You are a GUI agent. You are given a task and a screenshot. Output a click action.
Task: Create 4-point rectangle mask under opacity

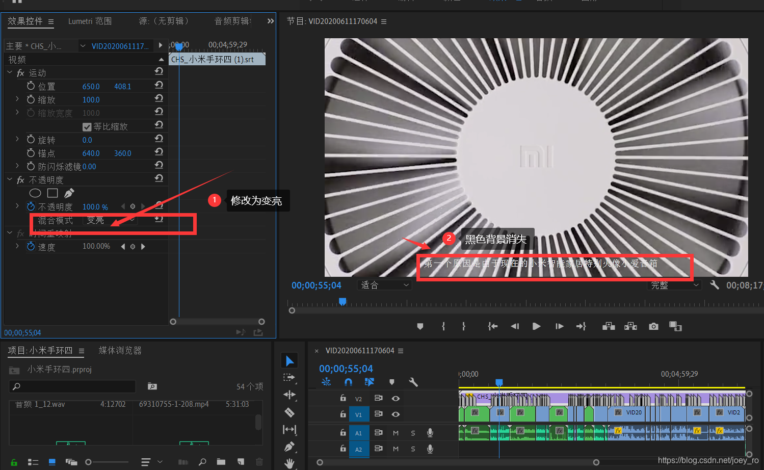pos(52,193)
